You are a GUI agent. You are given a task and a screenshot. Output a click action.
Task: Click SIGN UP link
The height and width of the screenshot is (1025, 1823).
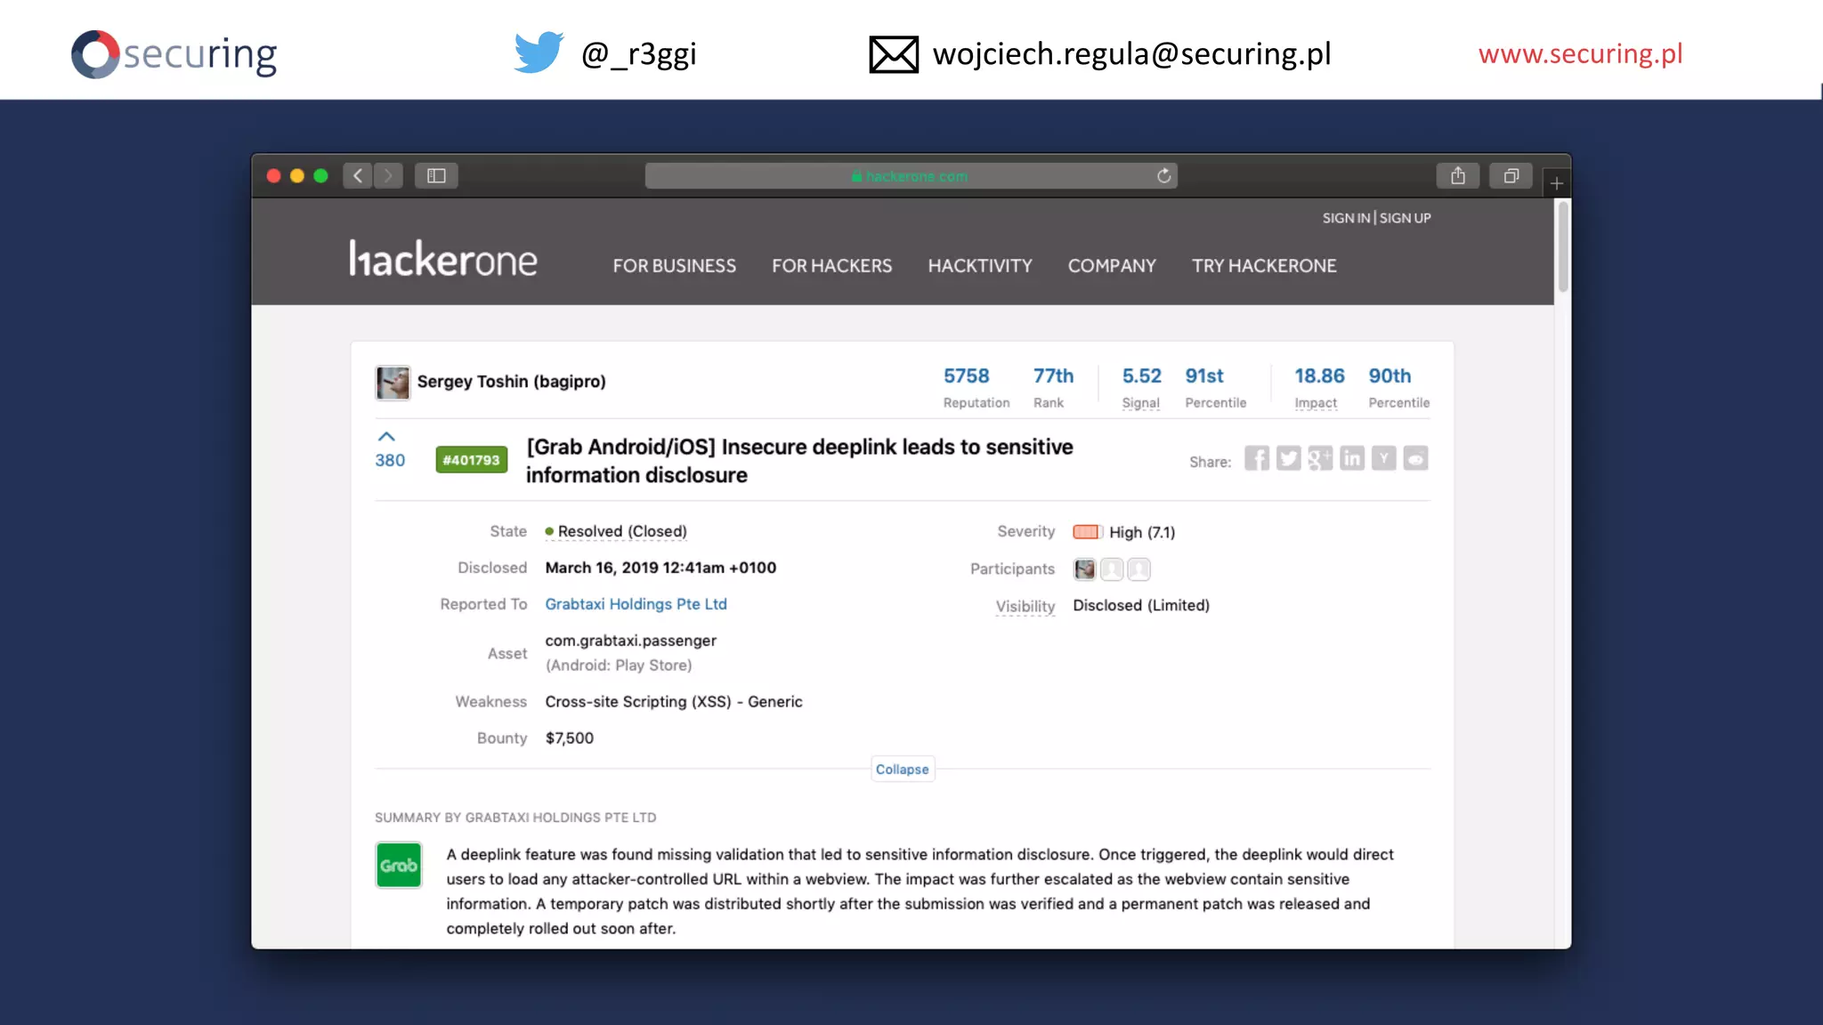coord(1405,218)
